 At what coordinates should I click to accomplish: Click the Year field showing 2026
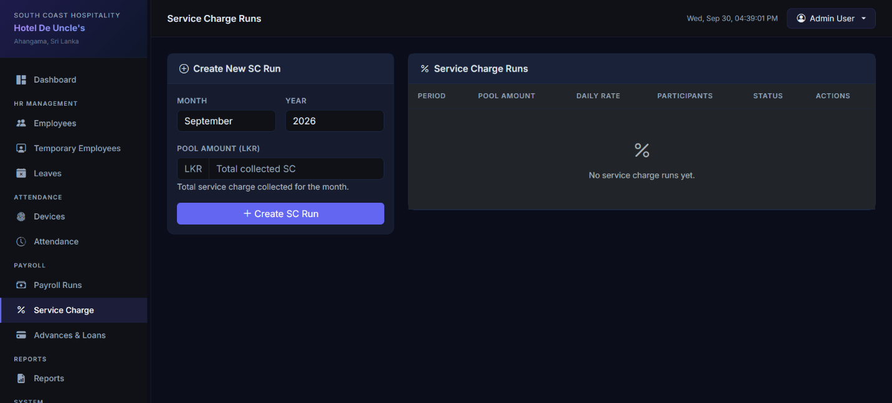[x=334, y=121]
